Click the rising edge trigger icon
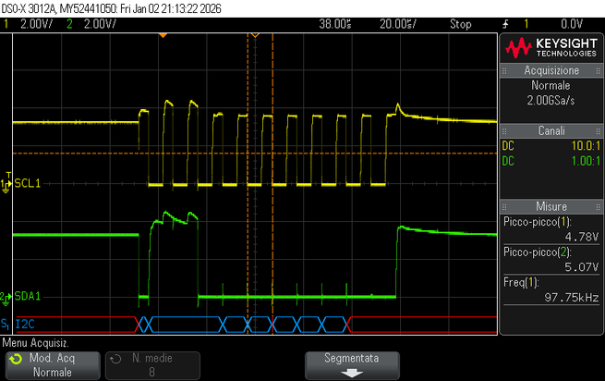Screen dimensions: 605x381 [x=505, y=24]
